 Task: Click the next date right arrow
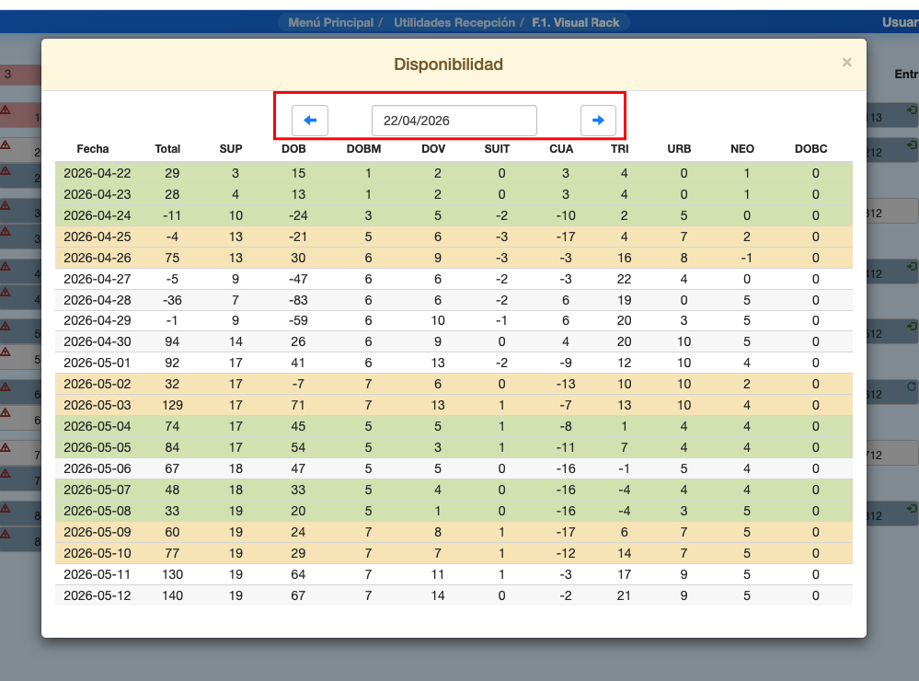598,121
